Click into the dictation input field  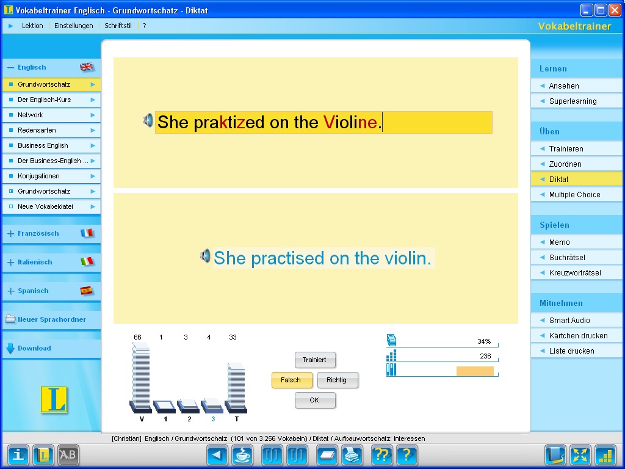(323, 122)
